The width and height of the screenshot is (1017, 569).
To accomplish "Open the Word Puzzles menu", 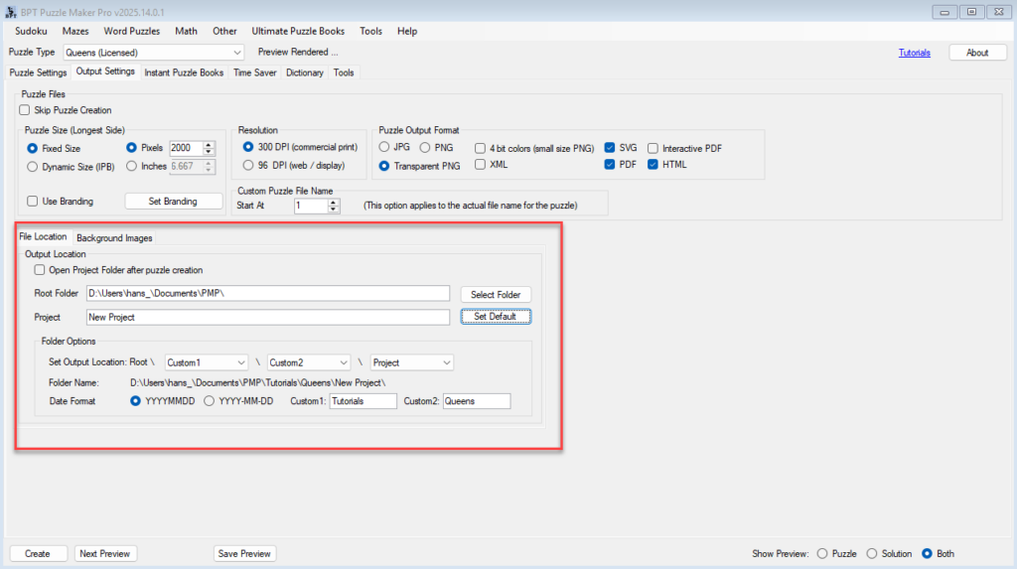I will 131,31.
